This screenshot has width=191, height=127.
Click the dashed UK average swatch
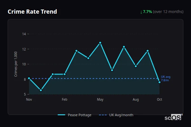pos(103,115)
